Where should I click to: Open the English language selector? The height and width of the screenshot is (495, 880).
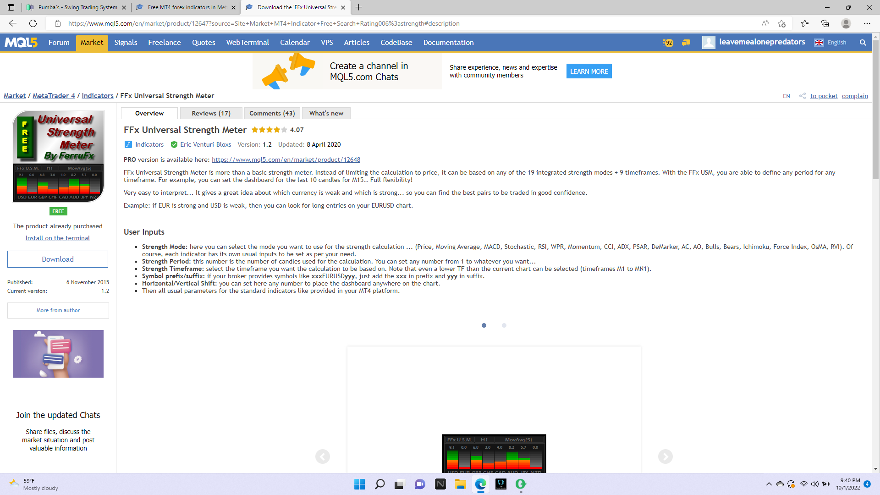[836, 43]
